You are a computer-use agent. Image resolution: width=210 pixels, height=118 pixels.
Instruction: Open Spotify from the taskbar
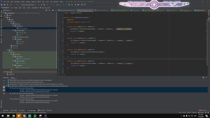click(x=35, y=116)
